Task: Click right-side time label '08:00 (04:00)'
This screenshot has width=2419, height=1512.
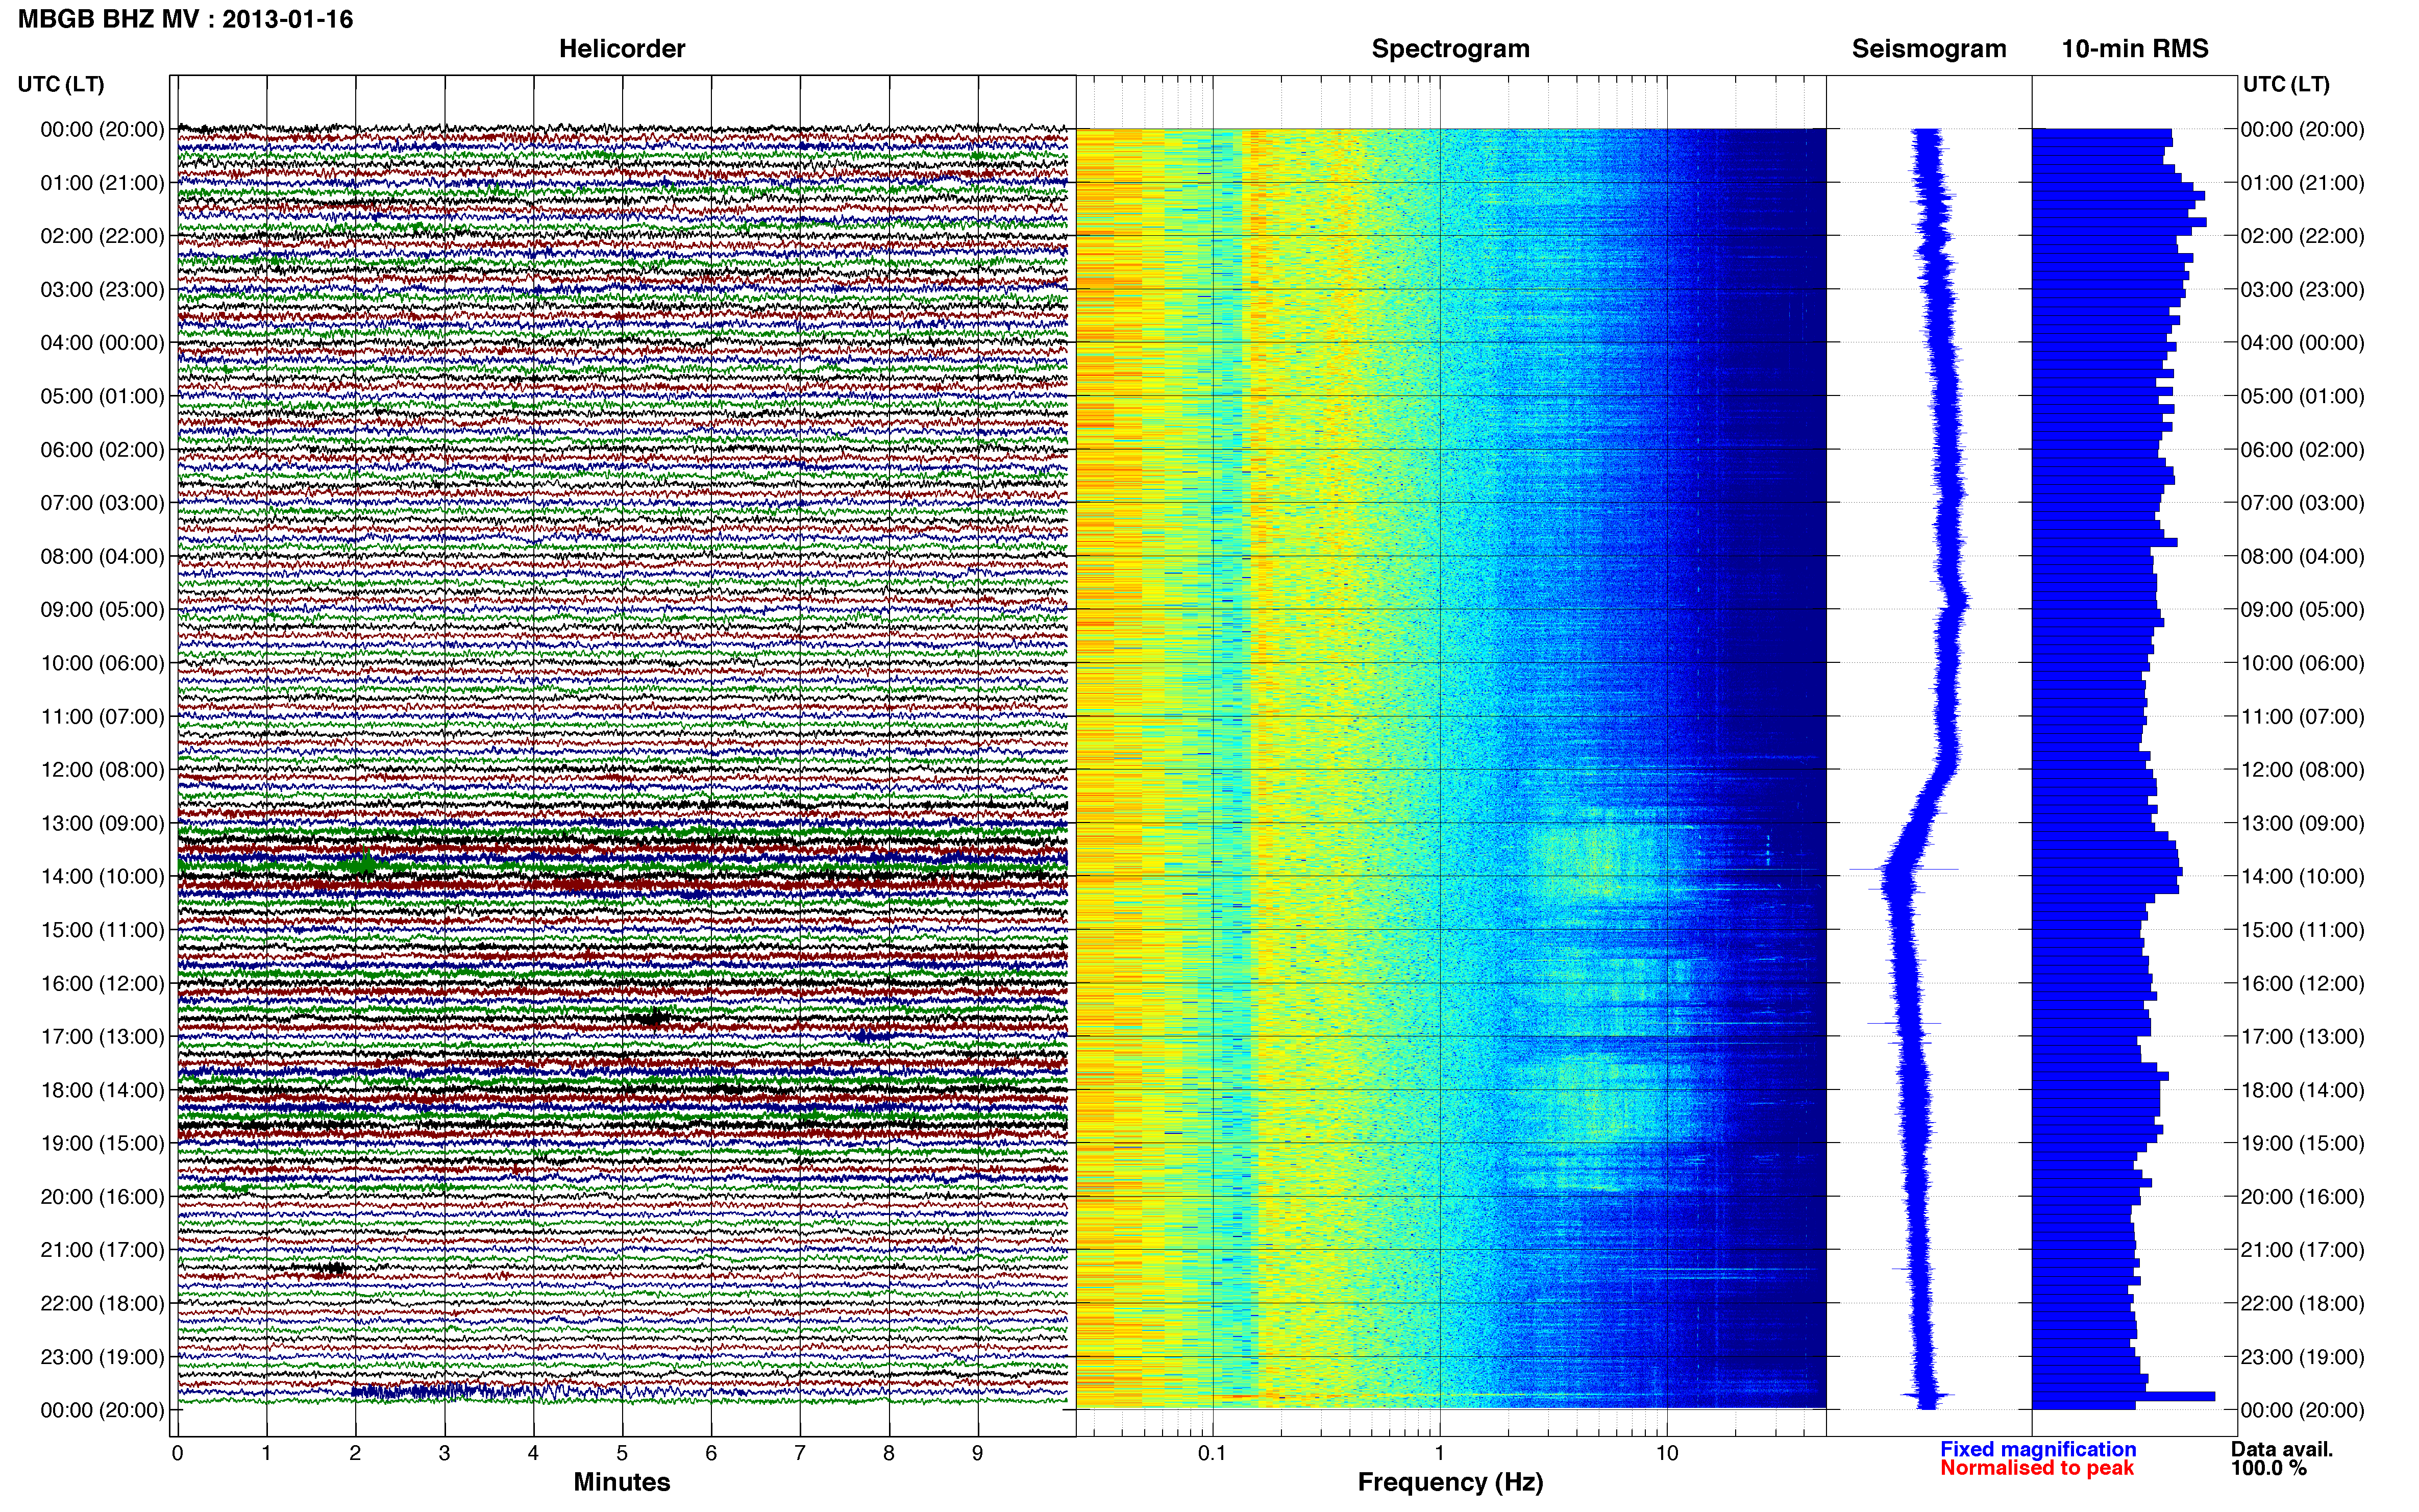Action: click(x=2302, y=556)
